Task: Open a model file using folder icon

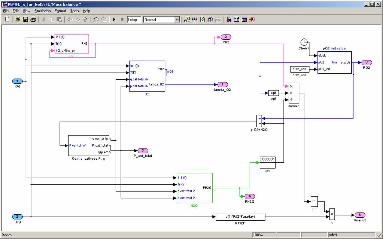Action: click(17, 19)
